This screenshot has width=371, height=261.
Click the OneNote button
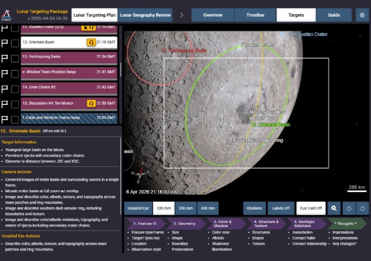point(254,208)
